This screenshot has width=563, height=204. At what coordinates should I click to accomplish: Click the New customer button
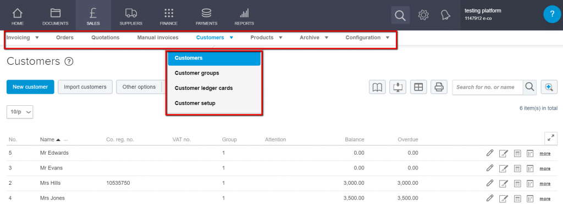(x=30, y=87)
